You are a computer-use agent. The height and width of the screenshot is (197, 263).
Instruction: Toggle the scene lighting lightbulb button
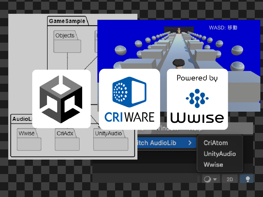click(x=247, y=179)
